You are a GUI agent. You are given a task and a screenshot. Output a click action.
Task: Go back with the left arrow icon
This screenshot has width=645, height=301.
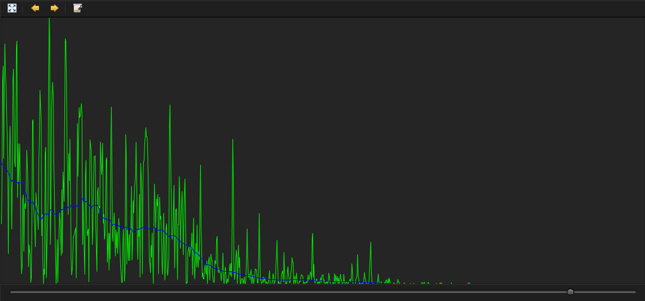pos(35,8)
